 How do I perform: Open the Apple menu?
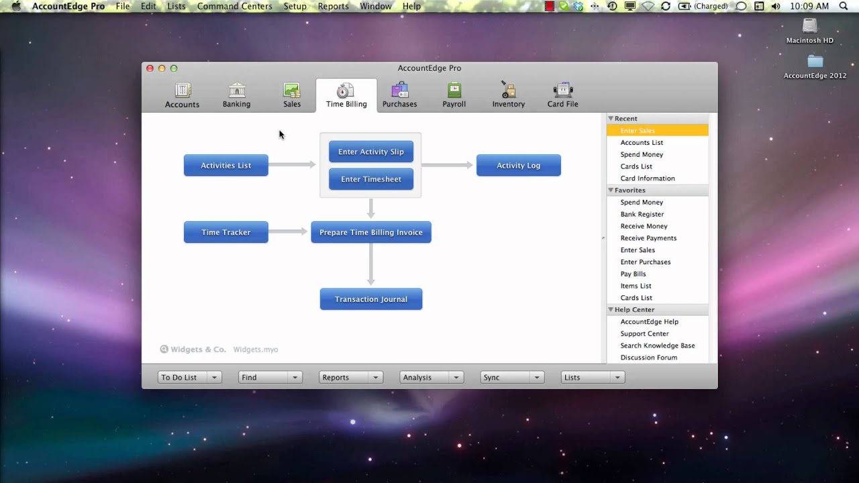tap(16, 6)
